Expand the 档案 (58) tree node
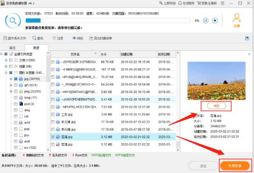The width and height of the screenshot is (254, 173). 6,66
